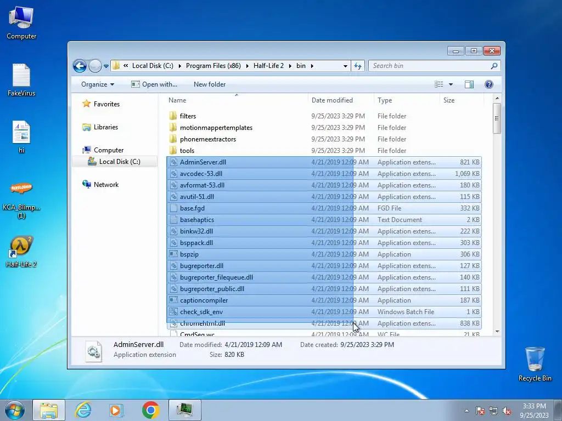Select the filters folder icon
The height and width of the screenshot is (421, 562).
click(x=173, y=116)
